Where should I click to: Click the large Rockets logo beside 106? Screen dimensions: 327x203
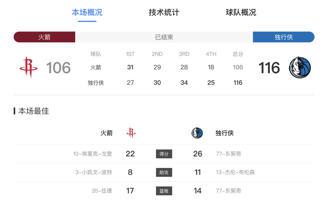click(x=28, y=67)
